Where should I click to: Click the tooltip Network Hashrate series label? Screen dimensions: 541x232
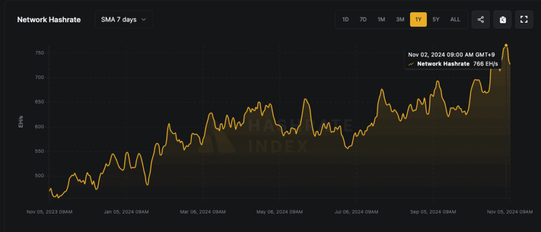443,63
